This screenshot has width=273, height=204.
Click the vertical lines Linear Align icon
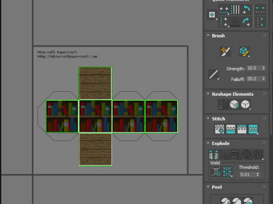tap(235, 10)
